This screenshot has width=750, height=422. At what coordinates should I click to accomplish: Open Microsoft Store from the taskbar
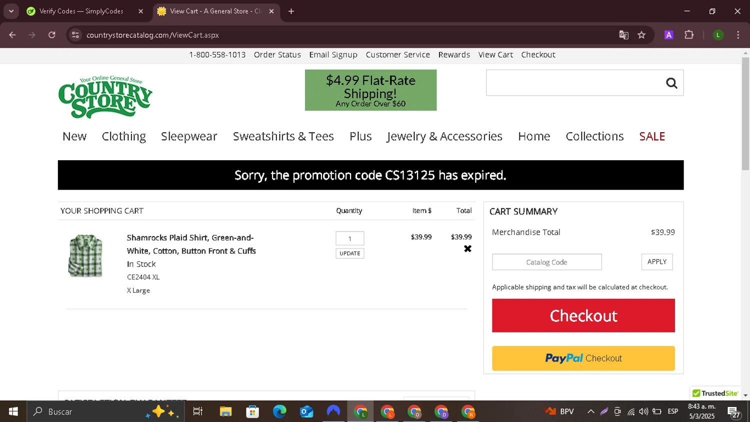pyautogui.click(x=252, y=411)
